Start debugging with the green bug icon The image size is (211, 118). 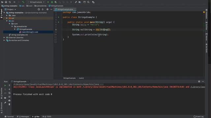pos(52,2)
